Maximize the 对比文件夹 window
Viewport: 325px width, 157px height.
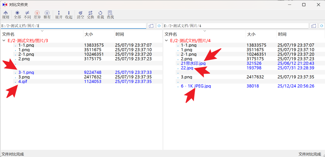point(304,5)
